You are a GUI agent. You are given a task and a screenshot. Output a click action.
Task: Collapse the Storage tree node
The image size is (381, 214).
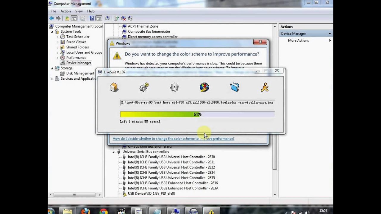coord(52,68)
